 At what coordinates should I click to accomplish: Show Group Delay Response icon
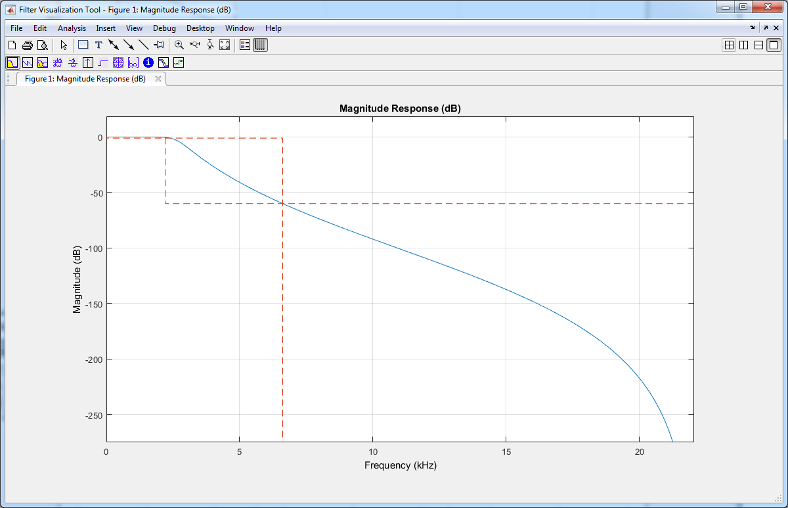[x=58, y=62]
